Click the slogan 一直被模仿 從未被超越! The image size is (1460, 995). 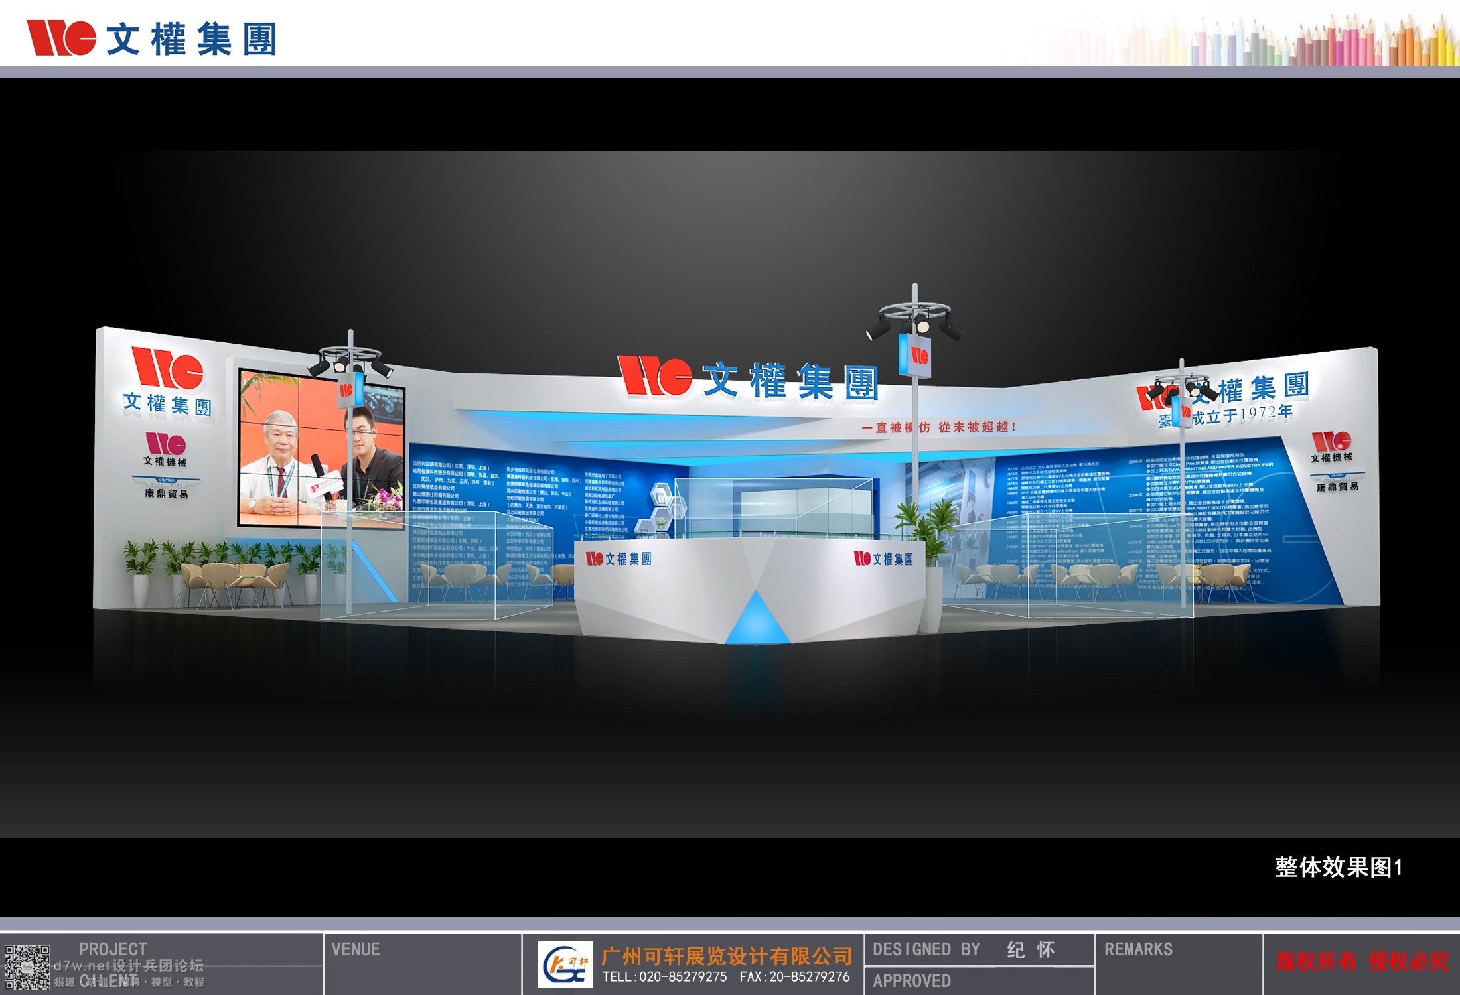tap(939, 427)
